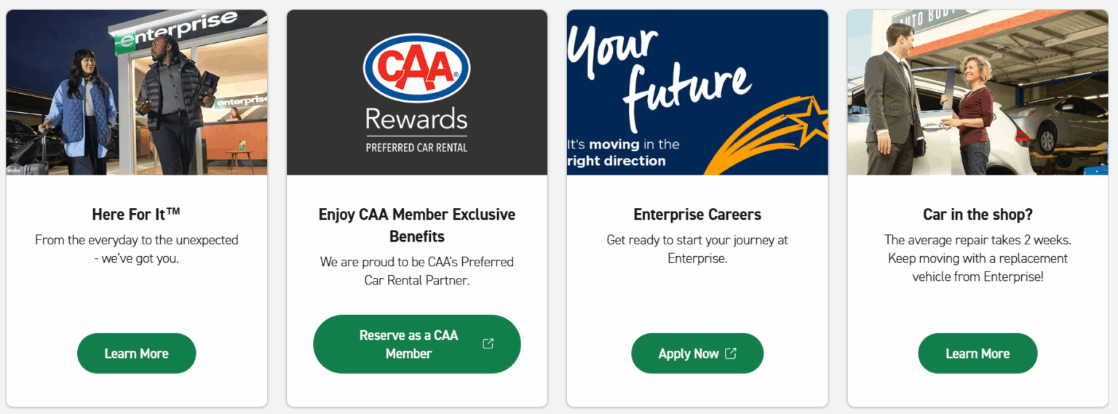The width and height of the screenshot is (1118, 414).
Task: Hit the Apply Now button
Action: tap(688, 354)
